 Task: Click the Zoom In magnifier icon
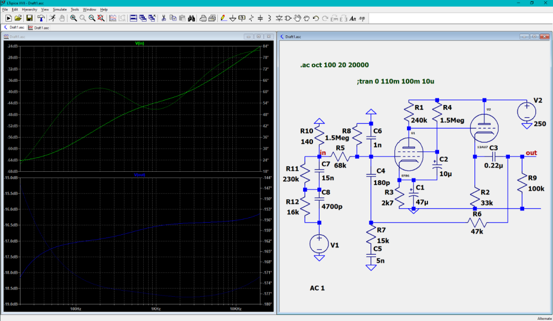(x=73, y=18)
